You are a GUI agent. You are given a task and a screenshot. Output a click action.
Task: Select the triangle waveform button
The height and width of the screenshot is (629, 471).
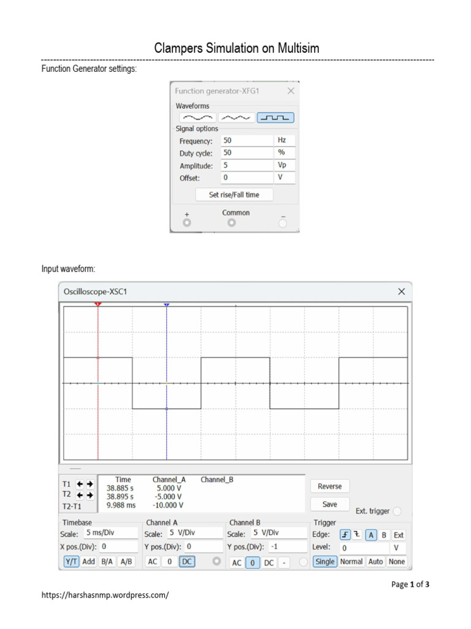coord(236,118)
